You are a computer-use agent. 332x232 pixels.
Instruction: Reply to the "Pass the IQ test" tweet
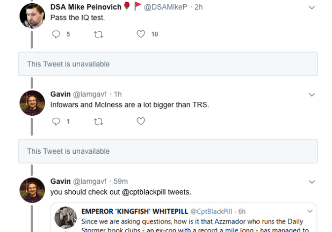pos(56,34)
